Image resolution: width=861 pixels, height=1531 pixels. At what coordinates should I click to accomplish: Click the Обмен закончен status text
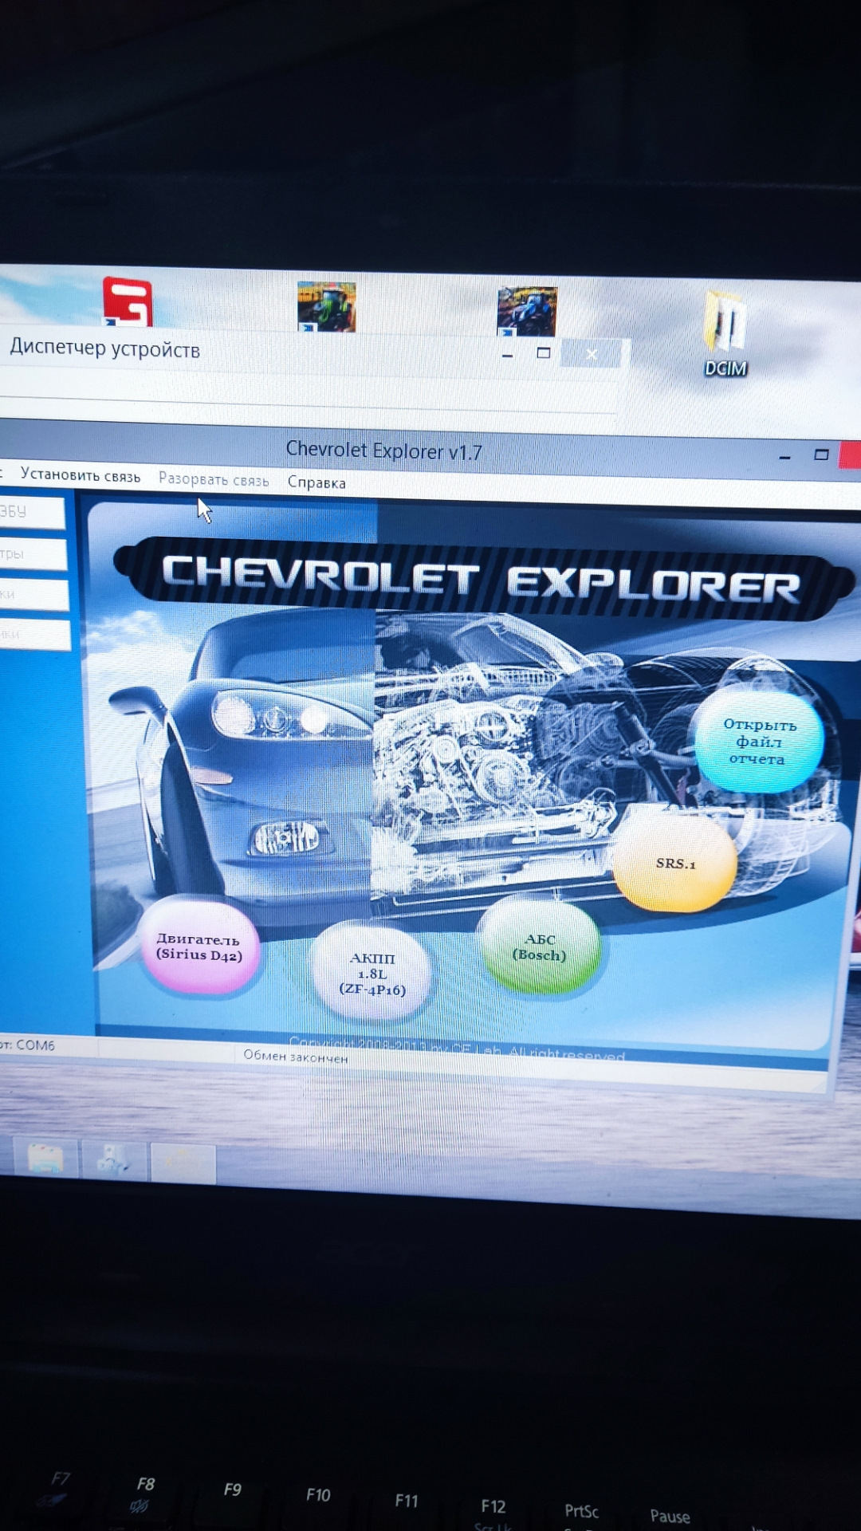coord(296,1057)
